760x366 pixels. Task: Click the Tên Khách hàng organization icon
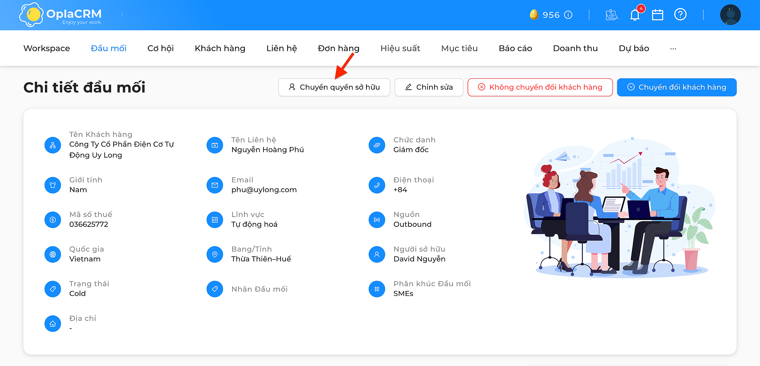[x=53, y=145]
